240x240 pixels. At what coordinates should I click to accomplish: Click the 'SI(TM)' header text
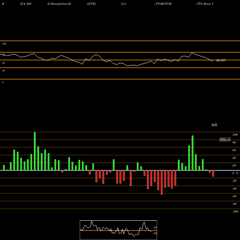91,4
